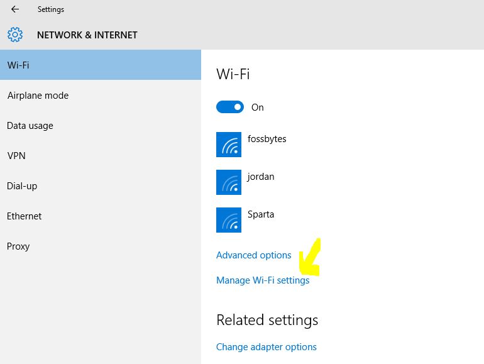Open Airplane mode settings
484x364 pixels.
(101, 95)
